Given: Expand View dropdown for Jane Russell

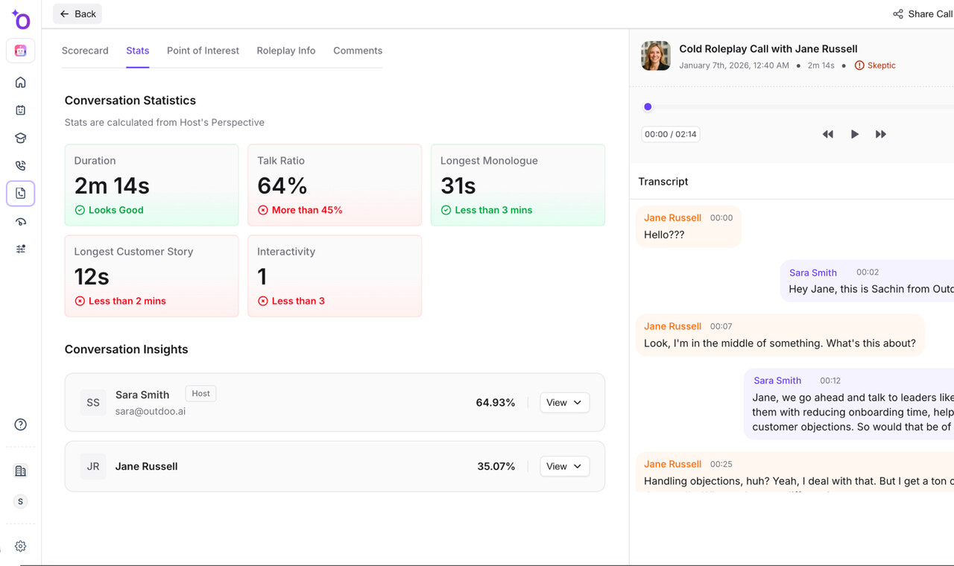Looking at the screenshot, I should 564,467.
